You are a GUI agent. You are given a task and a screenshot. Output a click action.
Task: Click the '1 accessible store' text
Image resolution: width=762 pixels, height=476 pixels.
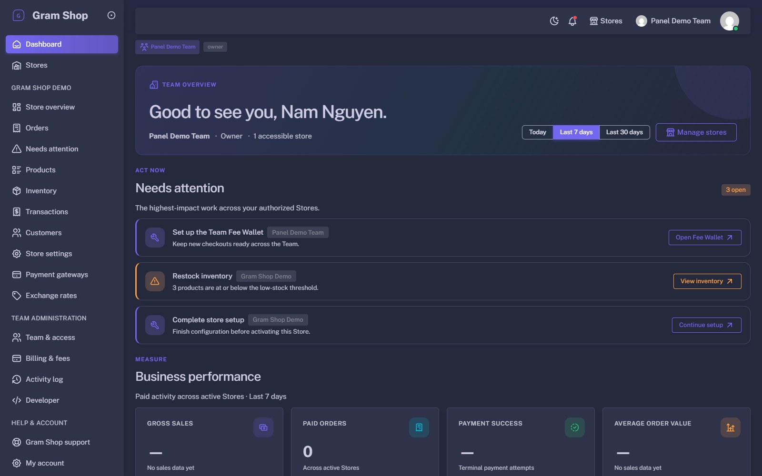pos(282,136)
